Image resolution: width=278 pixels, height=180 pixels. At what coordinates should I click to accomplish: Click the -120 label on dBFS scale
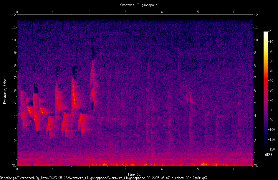(x=271, y=149)
